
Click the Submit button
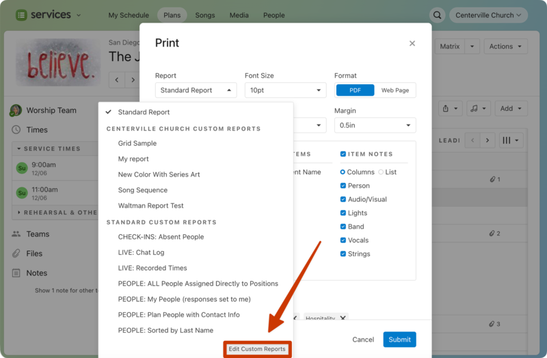(x=399, y=340)
